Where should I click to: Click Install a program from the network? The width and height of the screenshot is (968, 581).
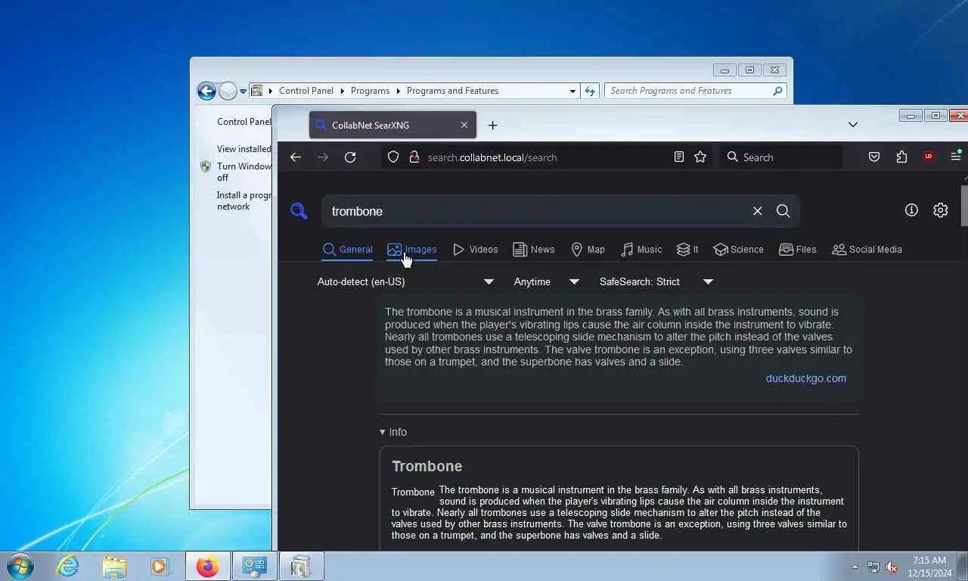[x=244, y=200]
